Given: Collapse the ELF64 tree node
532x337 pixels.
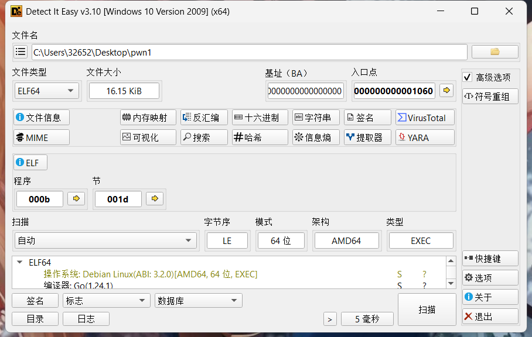Looking at the screenshot, I should click(20, 262).
